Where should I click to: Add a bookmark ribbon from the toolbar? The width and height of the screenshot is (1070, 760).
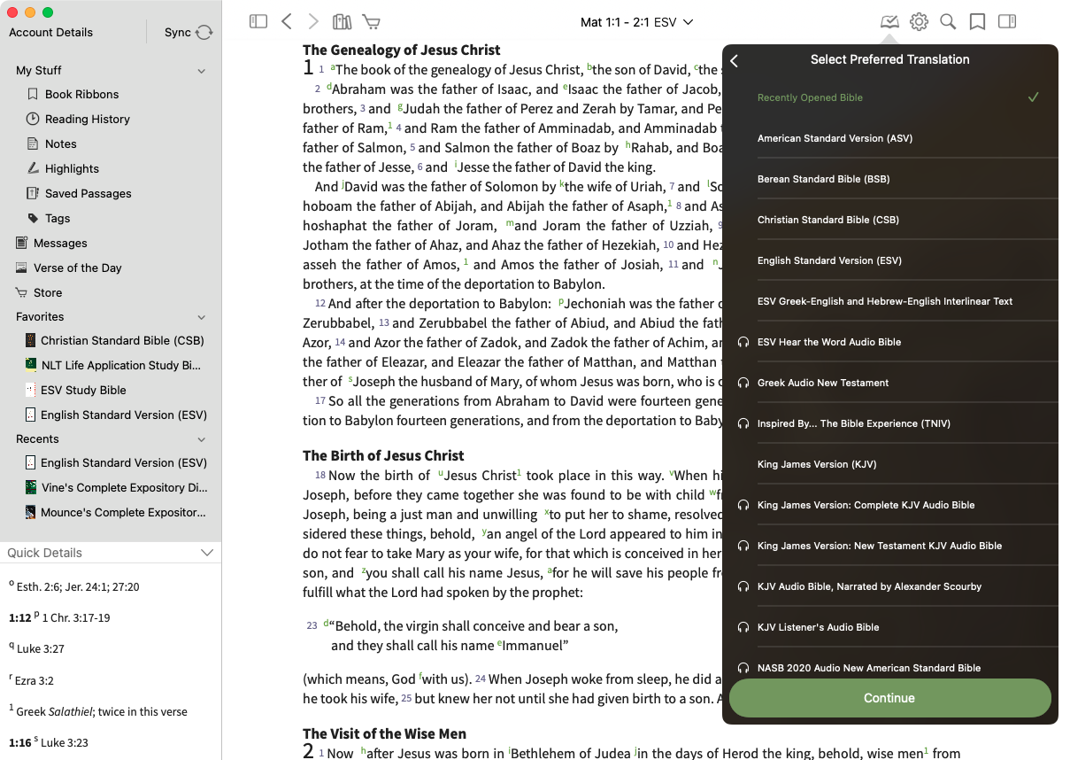point(977,21)
